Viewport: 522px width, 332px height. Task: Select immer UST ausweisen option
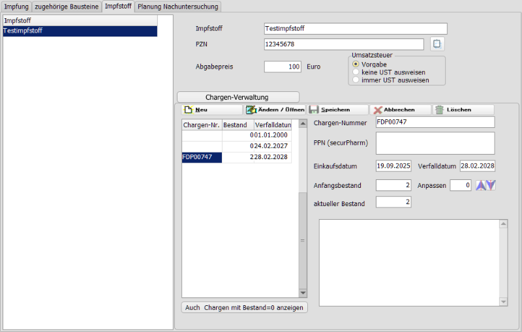pos(356,80)
